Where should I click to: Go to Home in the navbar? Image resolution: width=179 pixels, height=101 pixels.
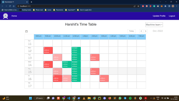pyautogui.click(x=14, y=16)
